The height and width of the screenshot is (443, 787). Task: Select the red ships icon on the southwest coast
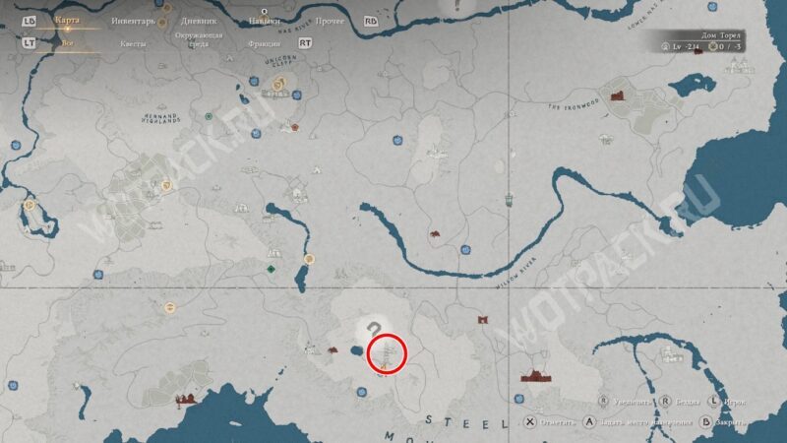point(186,399)
